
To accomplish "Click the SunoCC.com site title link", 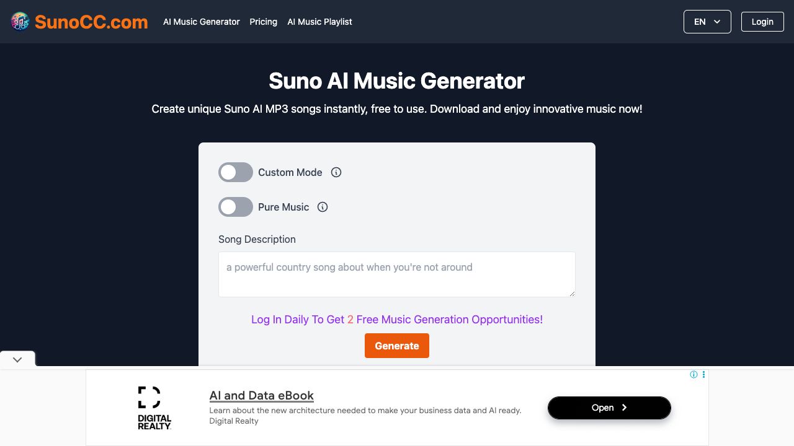I will click(x=91, y=22).
